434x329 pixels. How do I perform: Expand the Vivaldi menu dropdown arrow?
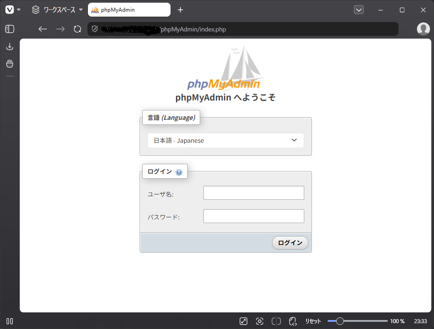tap(19, 10)
